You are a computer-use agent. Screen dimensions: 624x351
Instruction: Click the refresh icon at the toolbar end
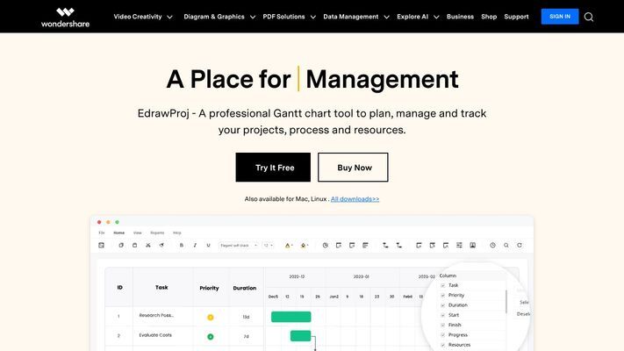[520, 245]
